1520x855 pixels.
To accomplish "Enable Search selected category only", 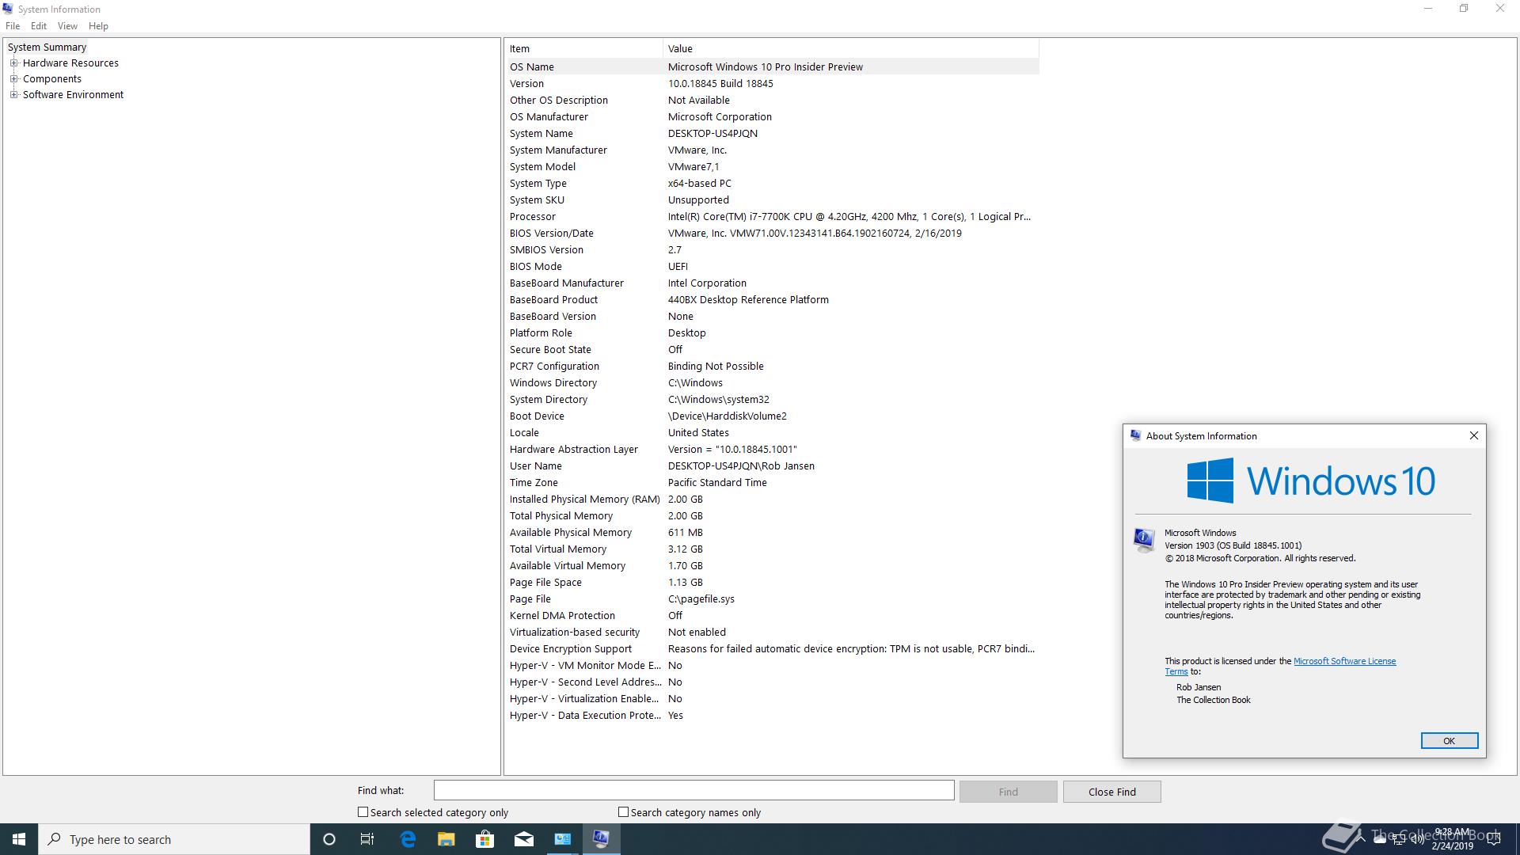I will click(x=363, y=812).
